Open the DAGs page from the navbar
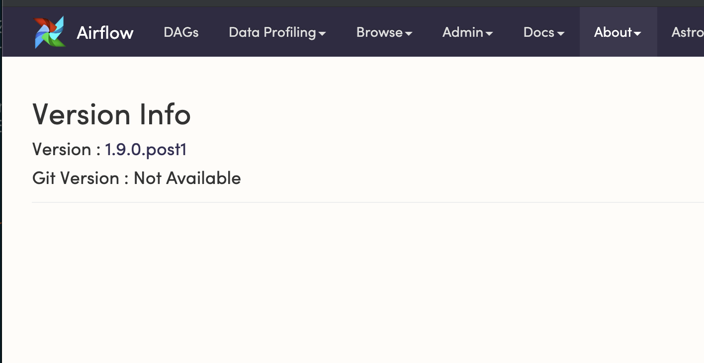This screenshot has width=704, height=363. 181,32
